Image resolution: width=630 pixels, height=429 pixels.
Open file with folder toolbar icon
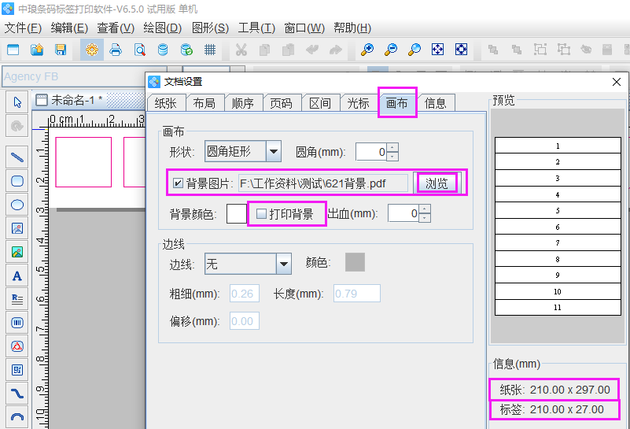click(x=37, y=50)
